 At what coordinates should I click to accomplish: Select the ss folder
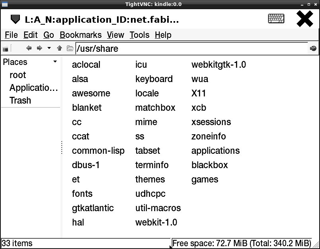pyautogui.click(x=140, y=136)
